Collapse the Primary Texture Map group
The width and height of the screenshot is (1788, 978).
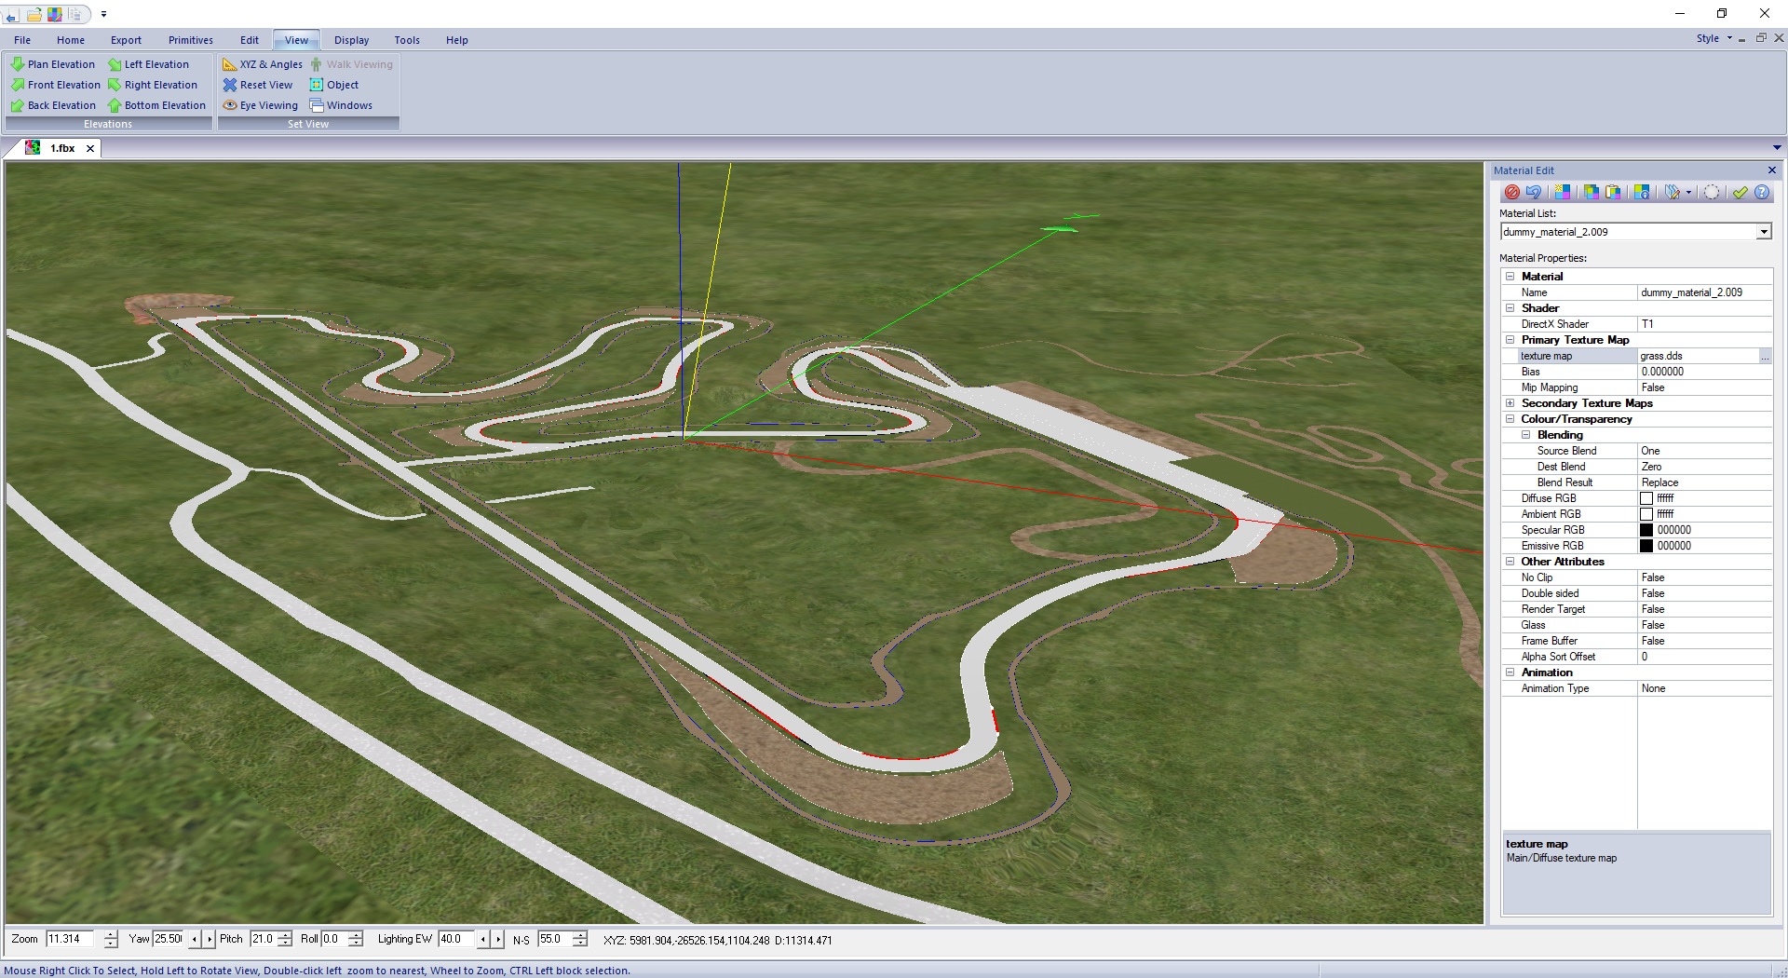[x=1510, y=340]
